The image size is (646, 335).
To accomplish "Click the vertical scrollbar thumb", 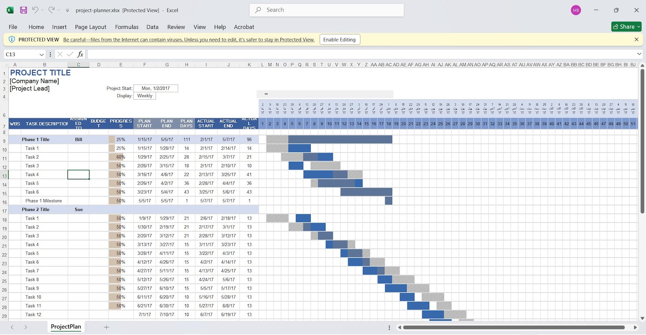I will coord(642,141).
